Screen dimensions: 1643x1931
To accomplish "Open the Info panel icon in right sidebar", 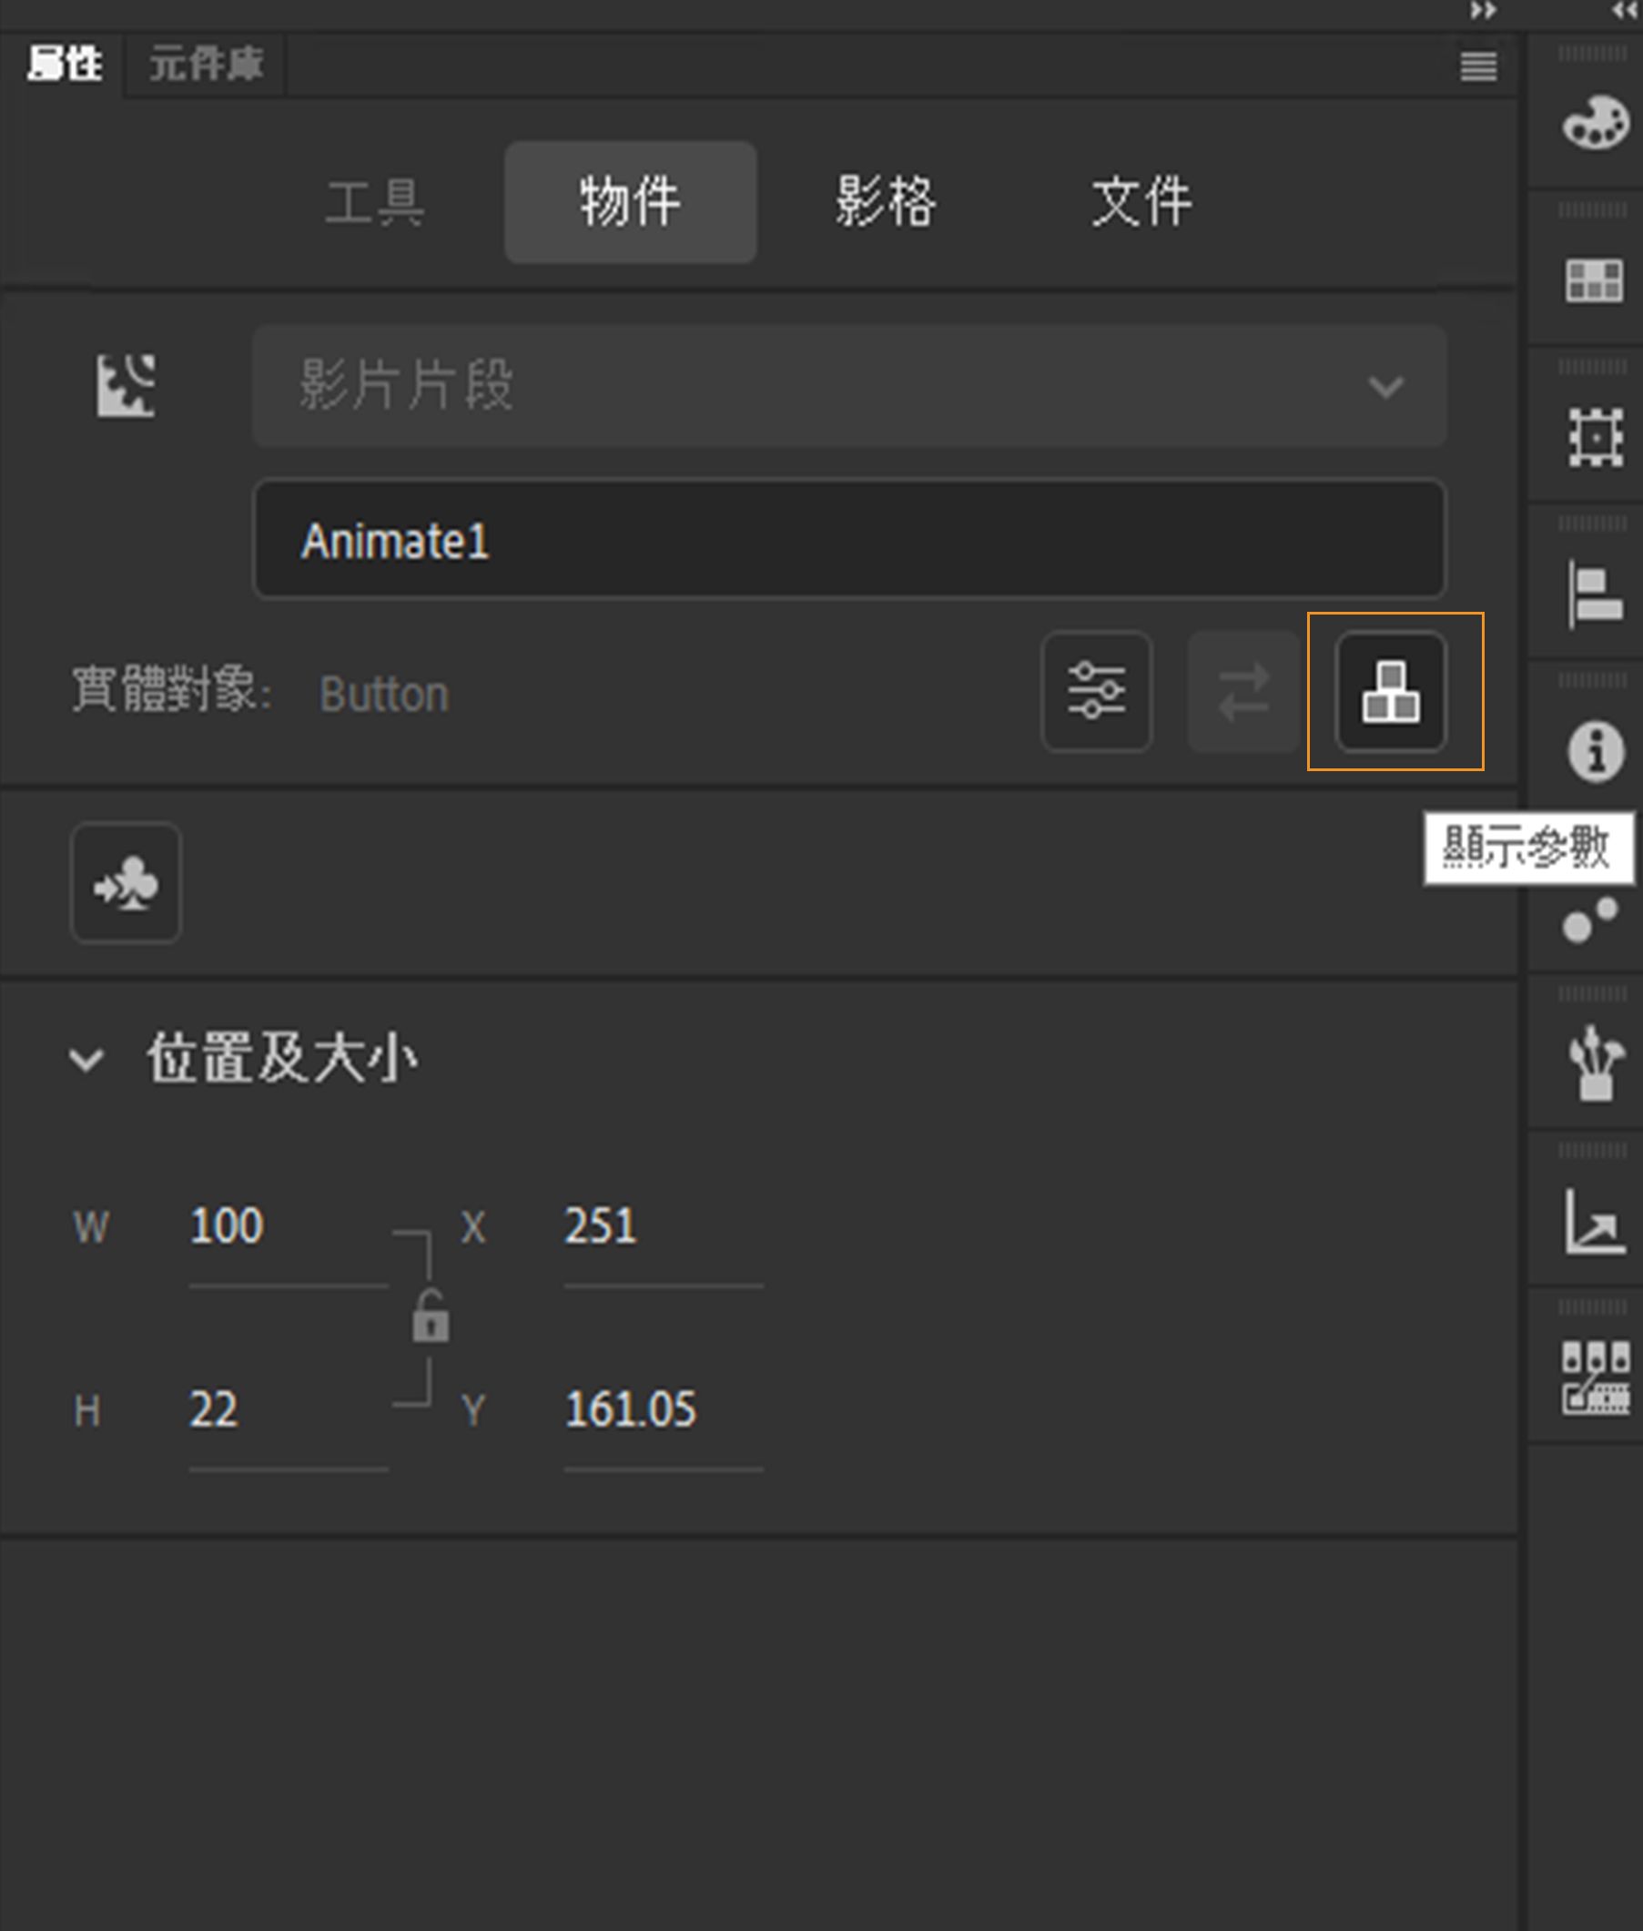I will coord(1594,754).
